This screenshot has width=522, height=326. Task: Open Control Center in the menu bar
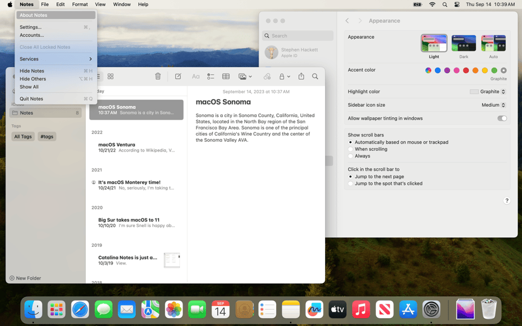[457, 4]
